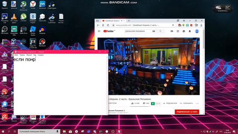Screen dimensions: 238x134
Task: Click Share under the video
Action: tap(170, 103)
